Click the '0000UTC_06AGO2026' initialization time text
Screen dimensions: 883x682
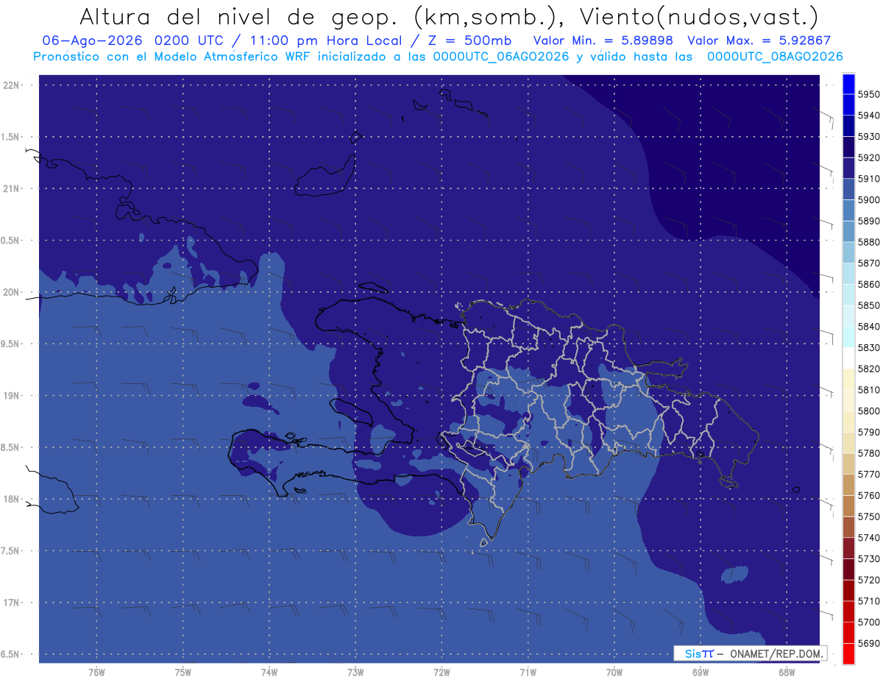500,57
